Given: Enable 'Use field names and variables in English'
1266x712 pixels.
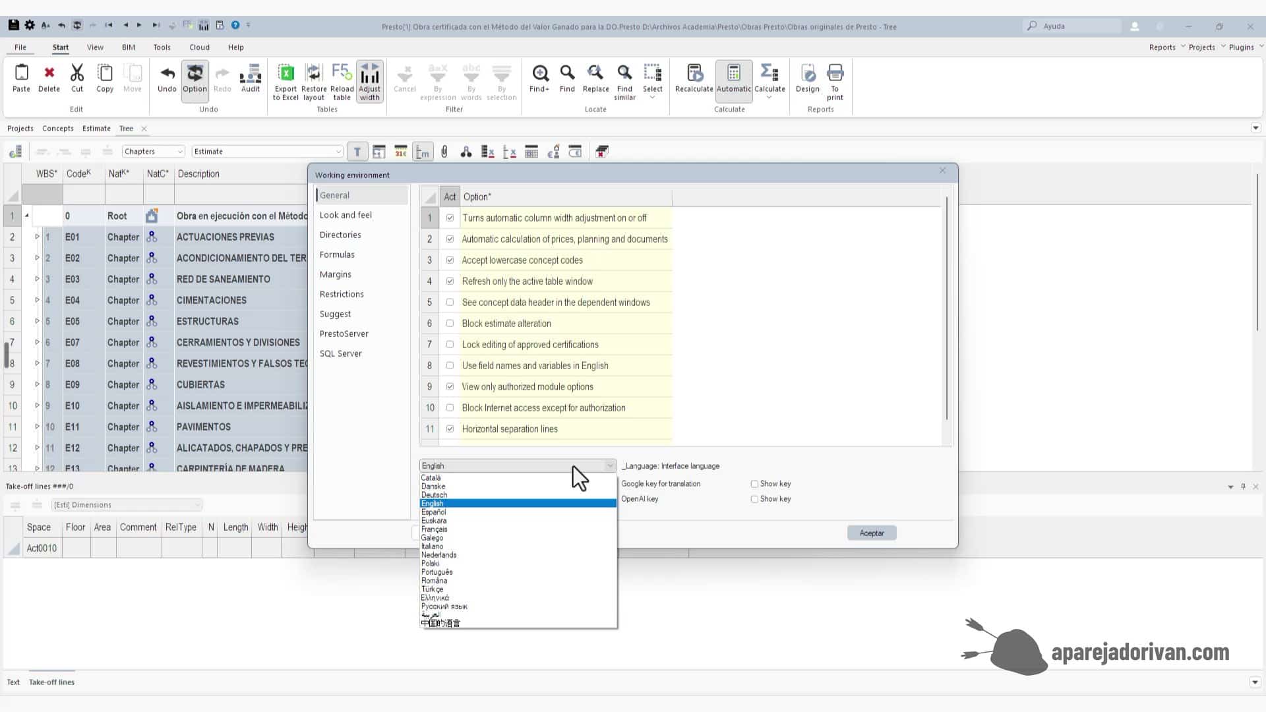Looking at the screenshot, I should click(x=450, y=365).
